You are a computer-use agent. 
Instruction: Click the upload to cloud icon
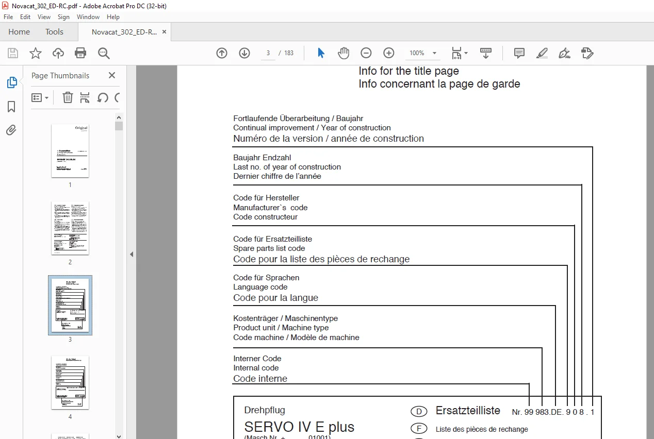[58, 53]
